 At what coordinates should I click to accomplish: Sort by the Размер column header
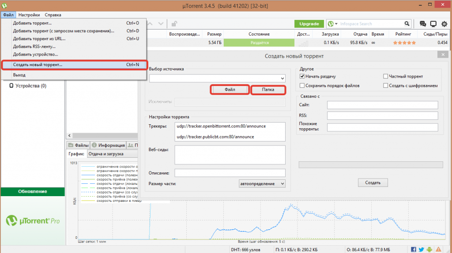[214, 34]
